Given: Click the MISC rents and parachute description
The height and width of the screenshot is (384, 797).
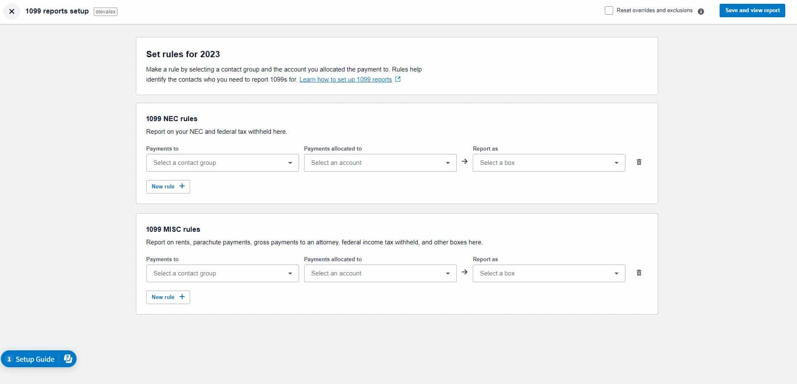Looking at the screenshot, I should pyautogui.click(x=314, y=242).
